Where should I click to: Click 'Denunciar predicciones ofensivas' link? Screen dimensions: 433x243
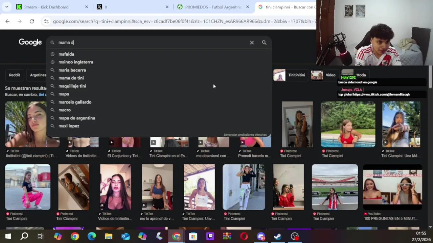click(245, 135)
